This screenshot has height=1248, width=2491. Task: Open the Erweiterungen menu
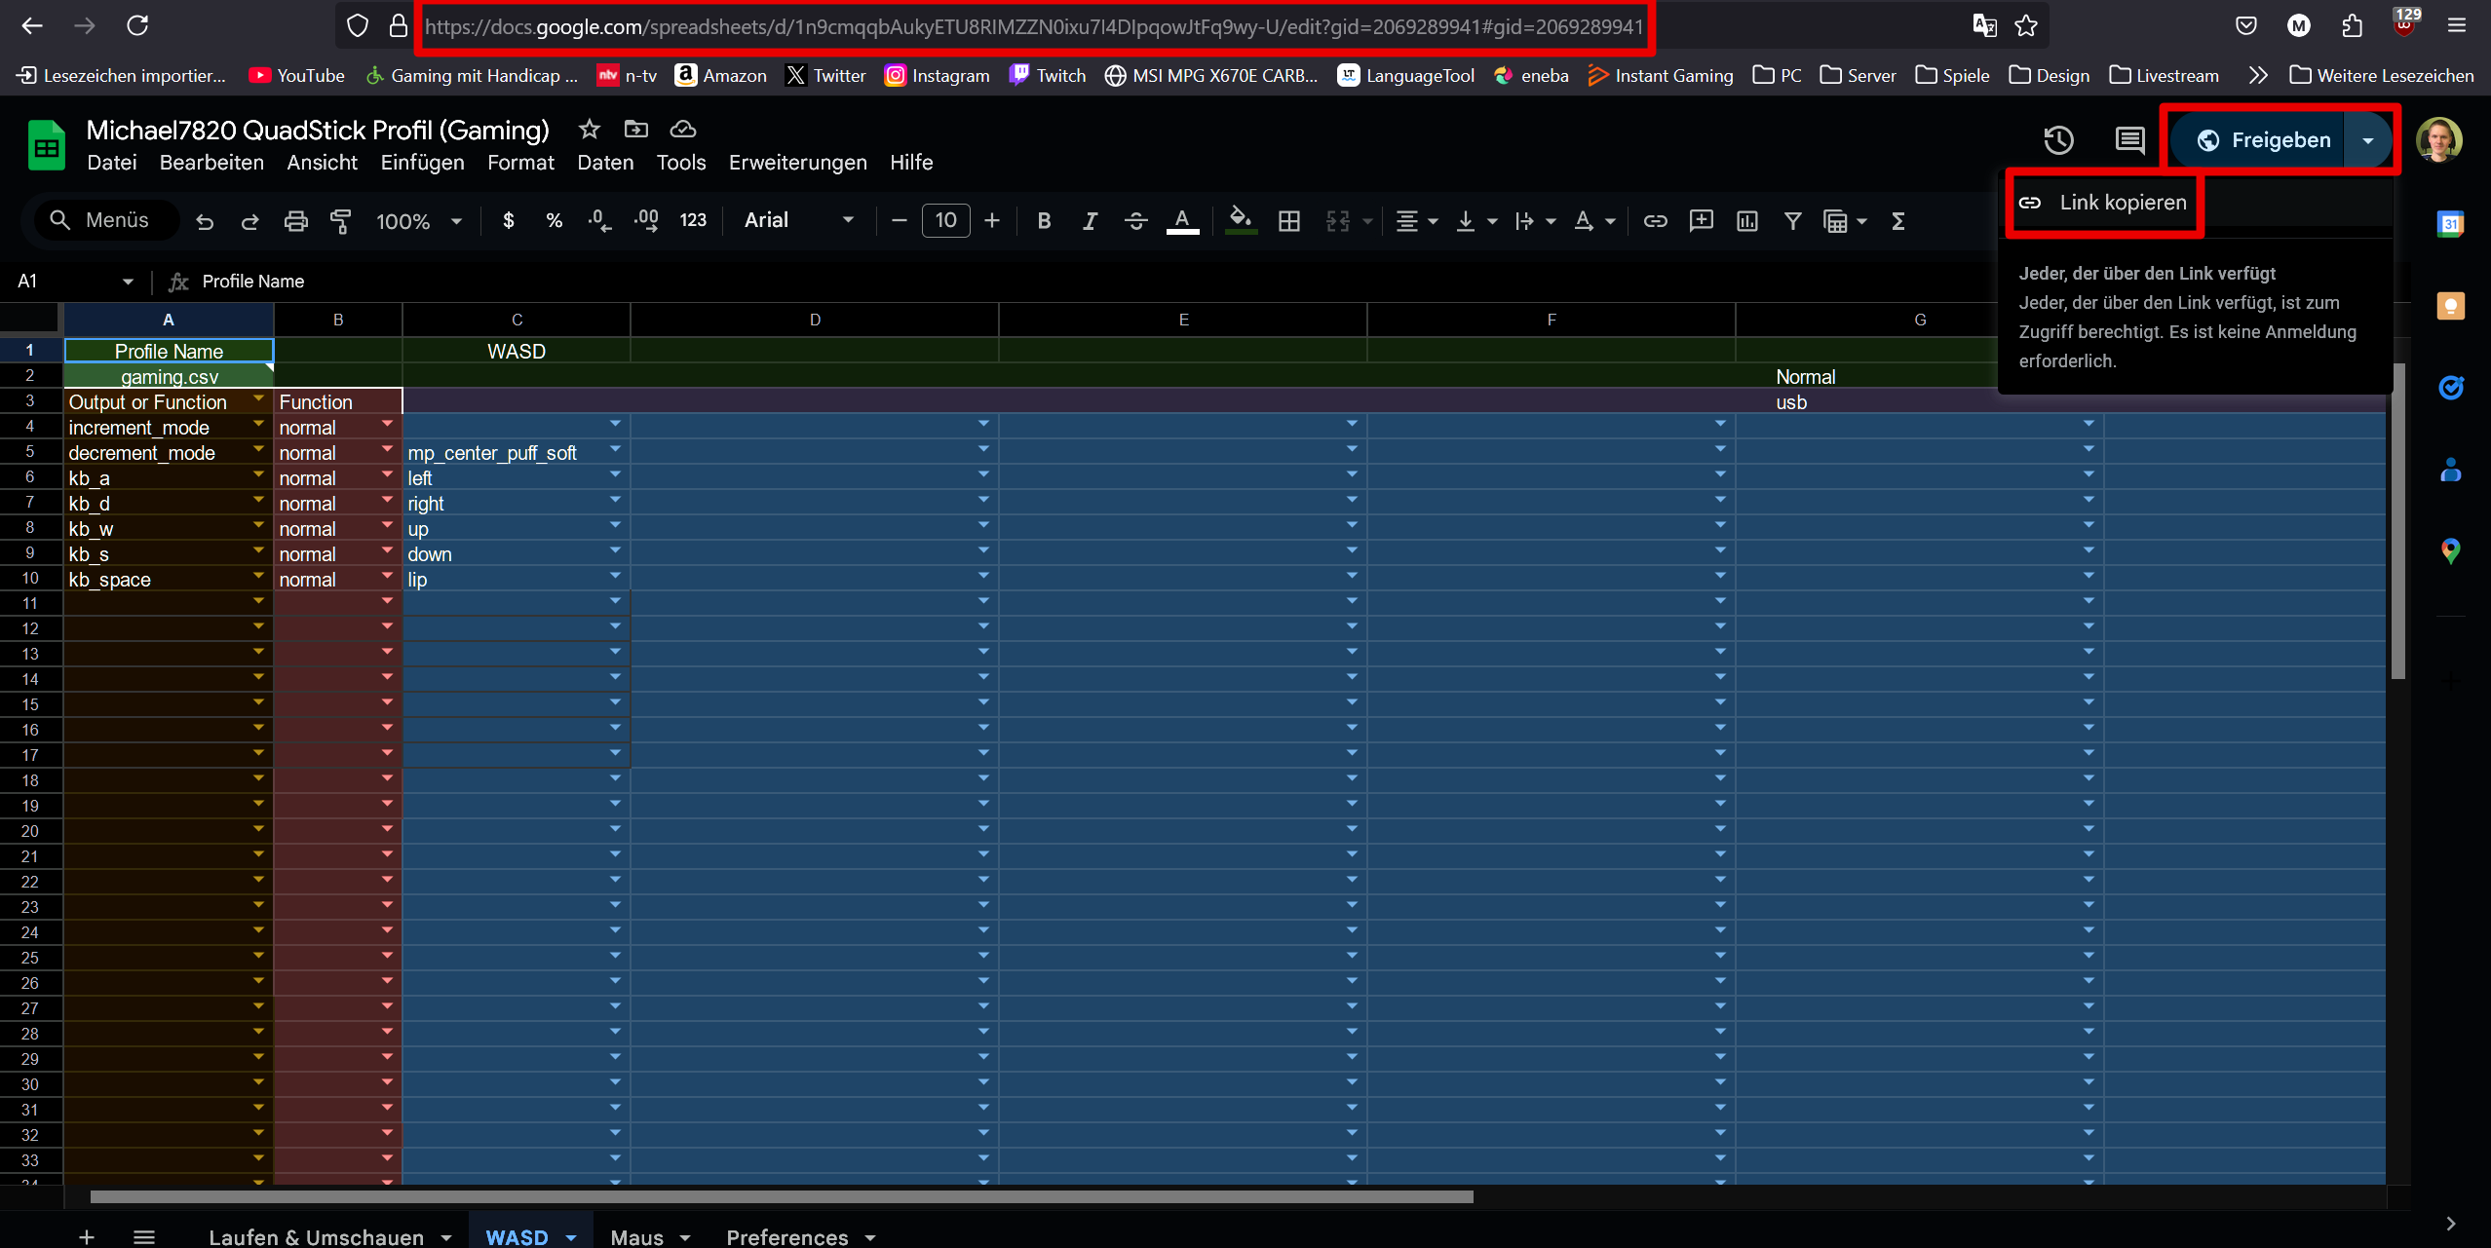pyautogui.click(x=797, y=163)
